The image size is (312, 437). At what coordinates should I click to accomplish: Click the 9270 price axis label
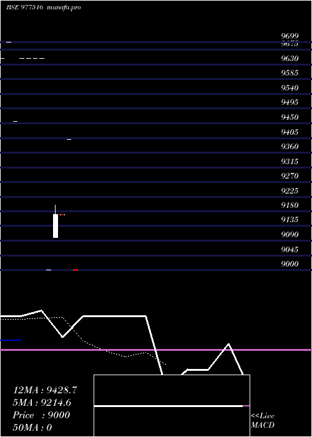click(x=290, y=176)
